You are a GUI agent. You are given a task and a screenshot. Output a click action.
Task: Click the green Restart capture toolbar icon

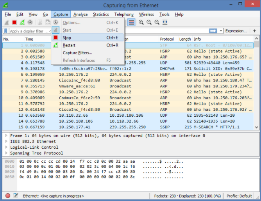pos(22,22)
